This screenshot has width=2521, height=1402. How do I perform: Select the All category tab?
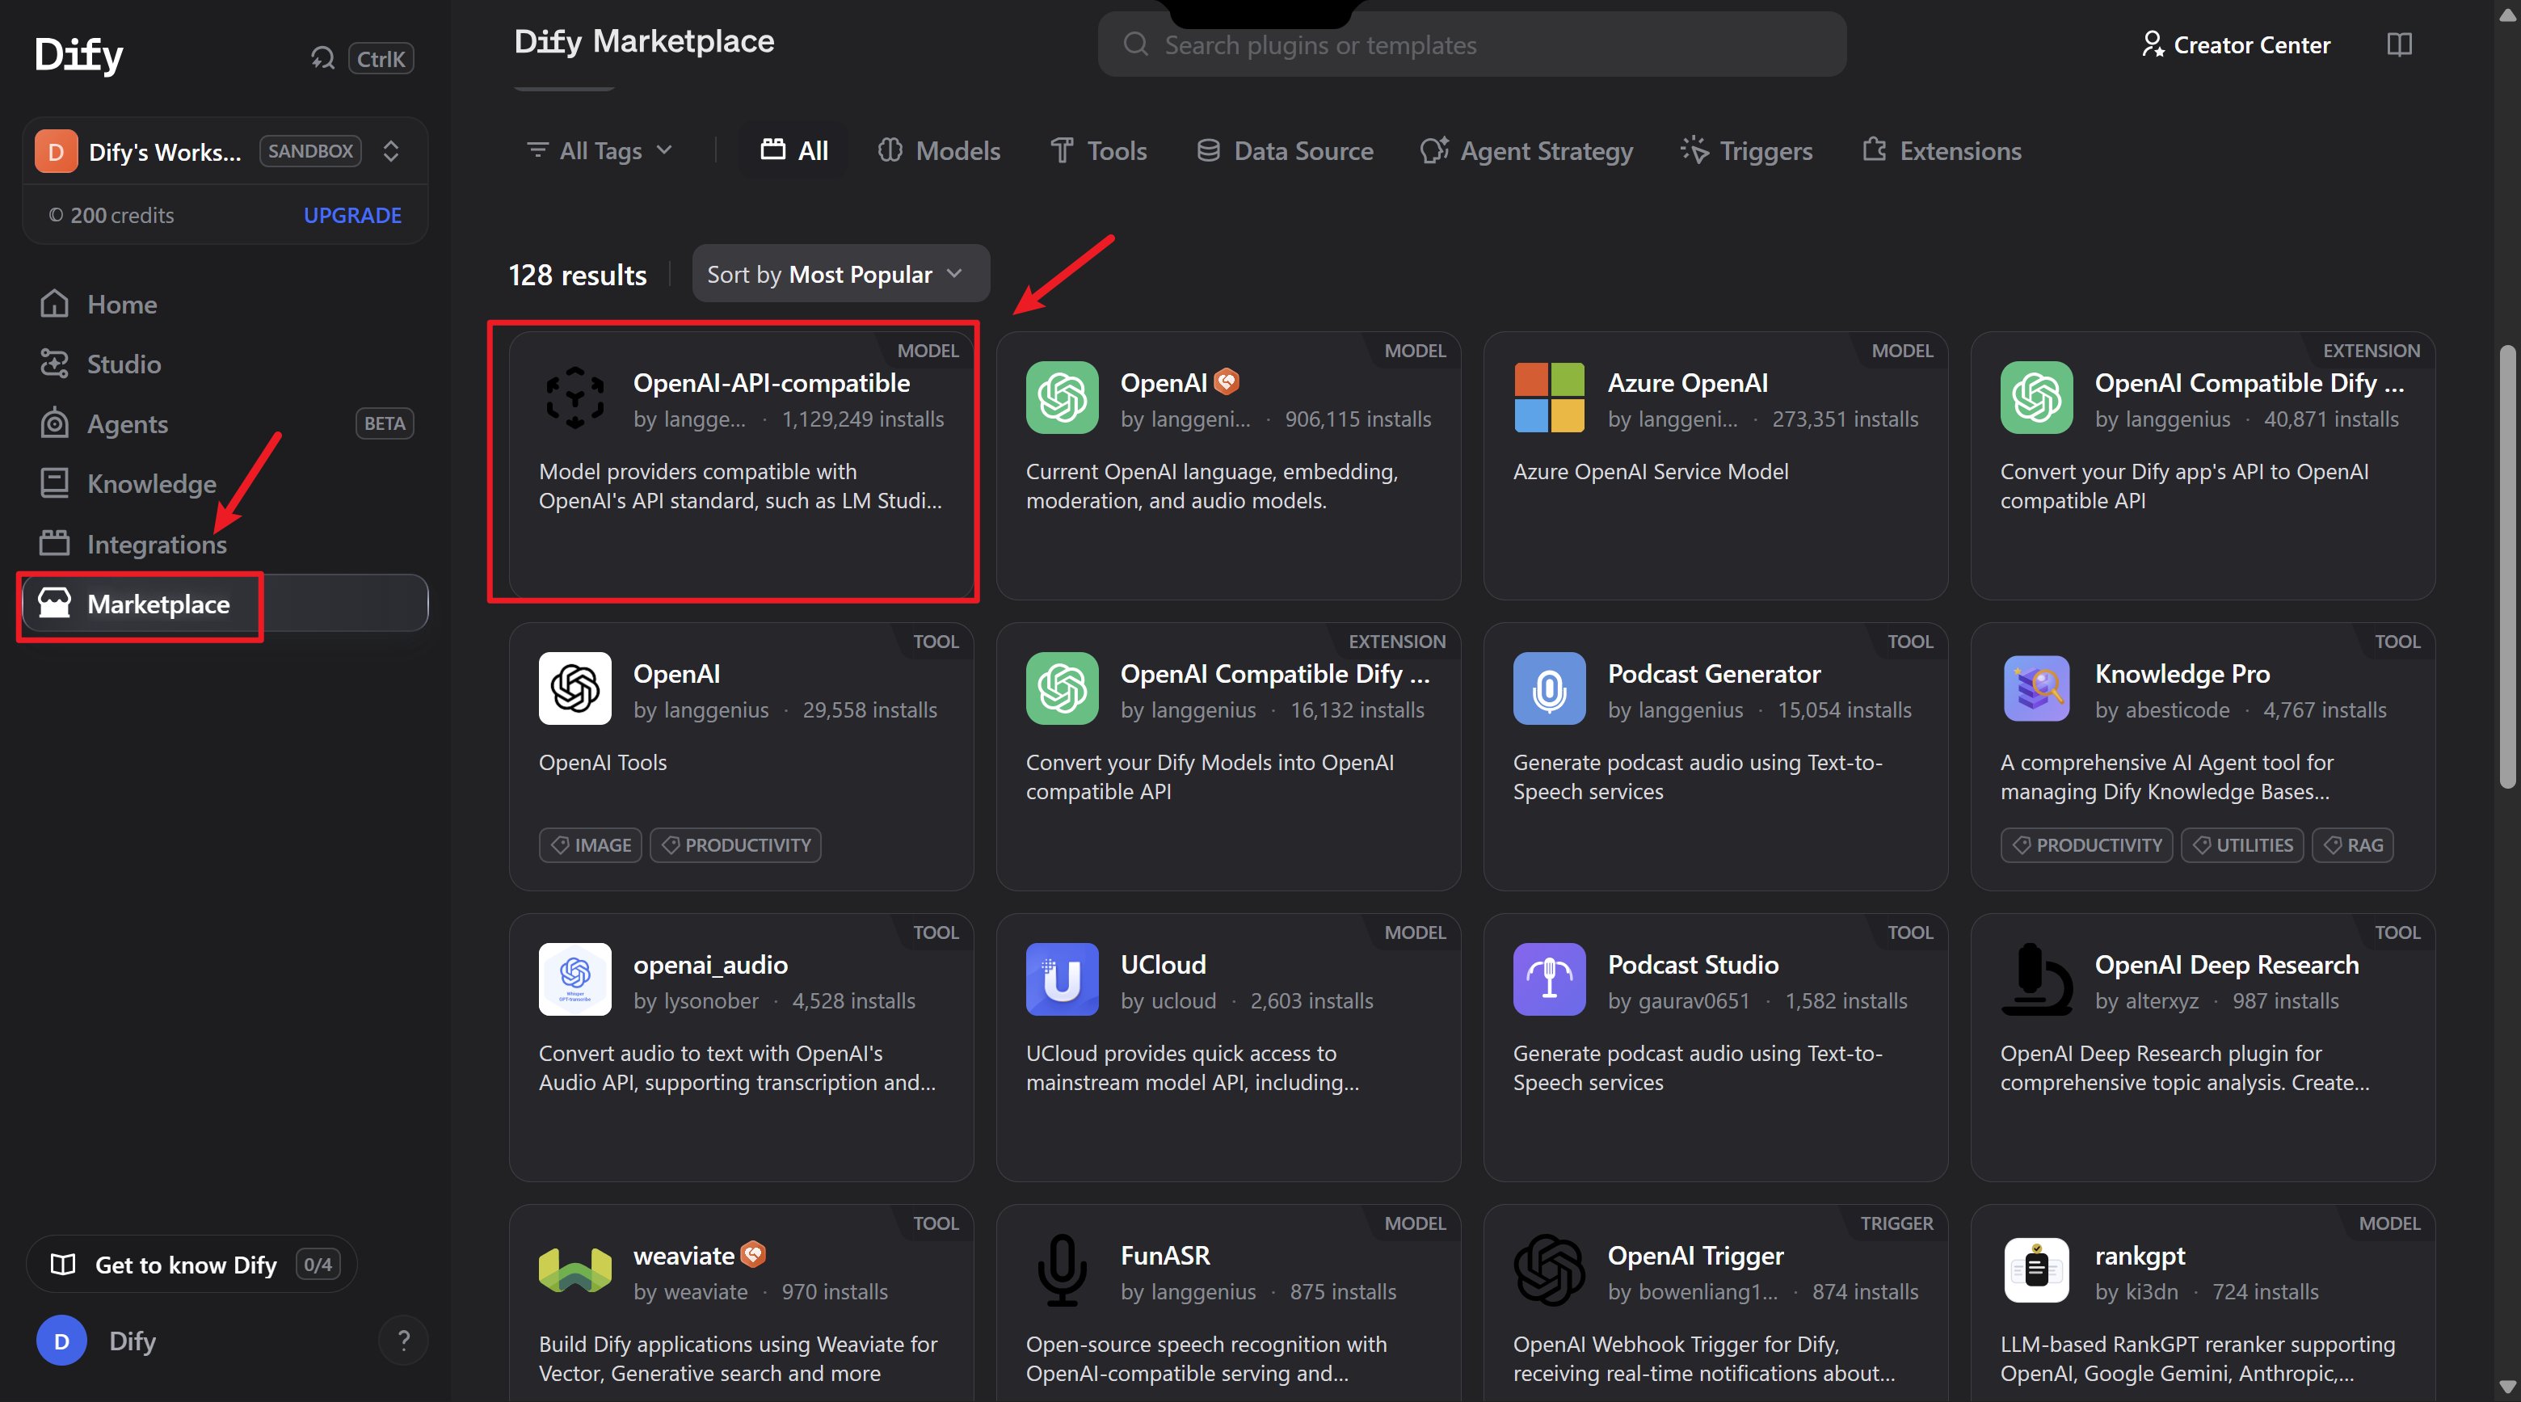(x=794, y=151)
